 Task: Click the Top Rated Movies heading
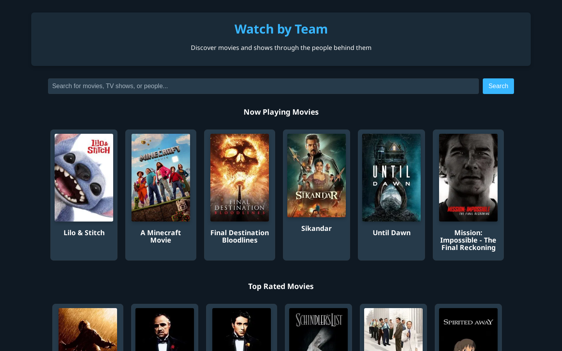(x=281, y=286)
